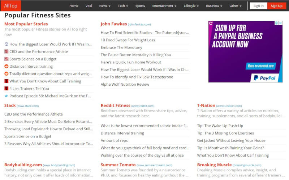Close the PayPal ad with X icon
Screen dimensions: 289x180
coord(280,23)
